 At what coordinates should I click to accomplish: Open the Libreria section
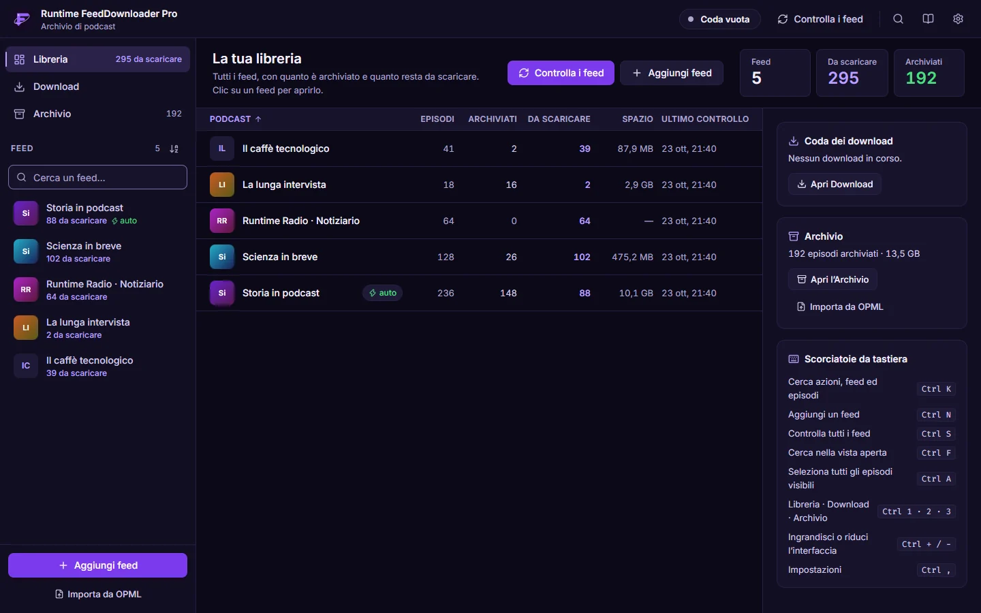[x=97, y=59]
